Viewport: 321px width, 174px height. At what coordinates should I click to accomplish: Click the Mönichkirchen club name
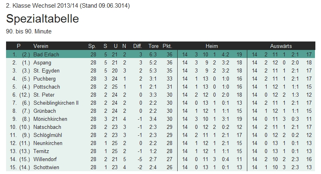point(50,119)
